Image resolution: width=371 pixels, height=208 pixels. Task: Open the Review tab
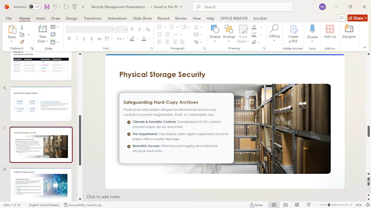click(181, 18)
